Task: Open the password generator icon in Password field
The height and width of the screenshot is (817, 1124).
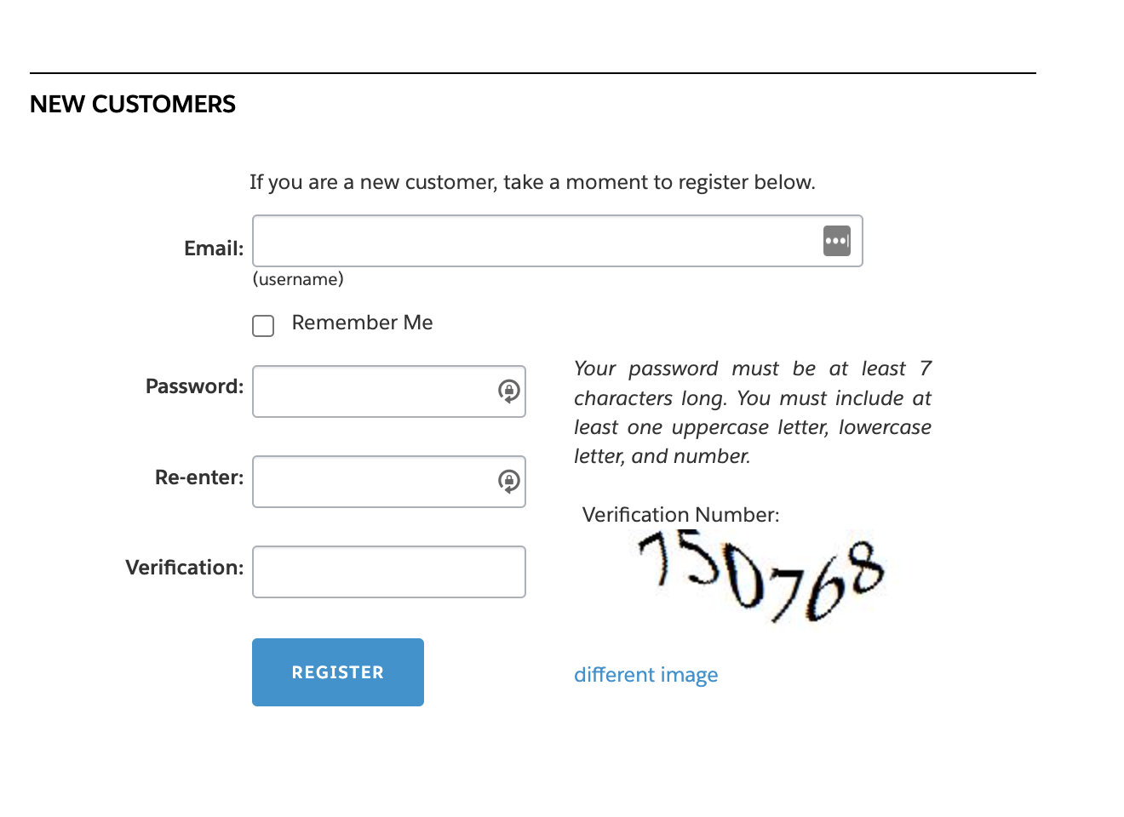Action: (x=509, y=391)
